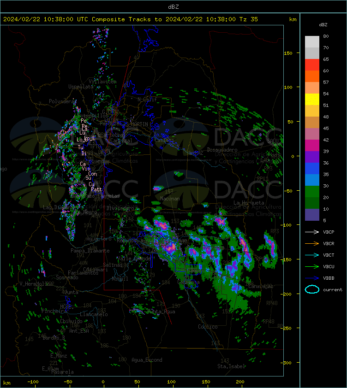Click the '-100' tick on the horizontal km axis

coord(33,382)
